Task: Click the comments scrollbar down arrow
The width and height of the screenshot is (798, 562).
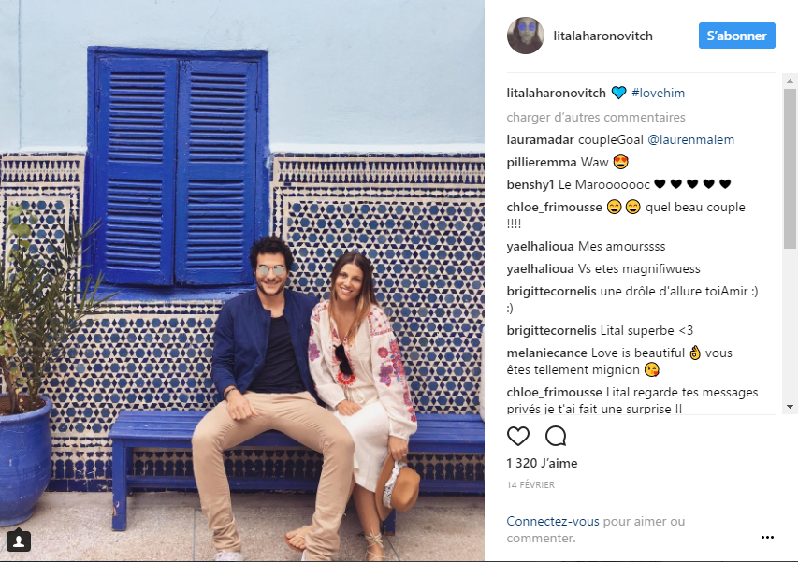Action: (x=790, y=407)
